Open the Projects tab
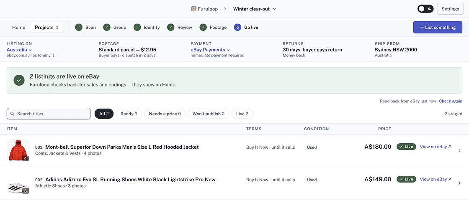Image resolution: width=469 pixels, height=203 pixels. pos(46,28)
